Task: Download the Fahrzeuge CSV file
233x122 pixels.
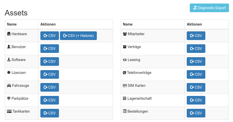Action: pyautogui.click(x=50, y=87)
